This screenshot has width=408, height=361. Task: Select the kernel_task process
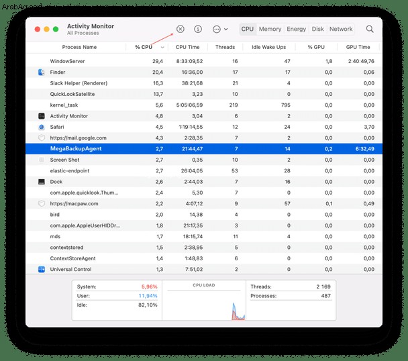click(204, 105)
